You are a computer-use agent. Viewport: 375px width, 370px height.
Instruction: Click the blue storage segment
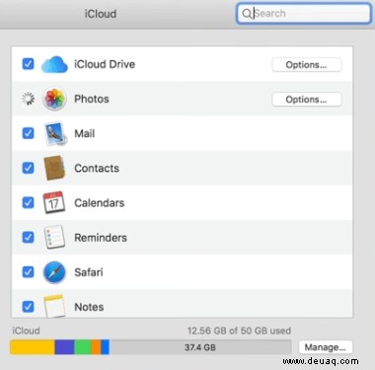[x=105, y=347]
